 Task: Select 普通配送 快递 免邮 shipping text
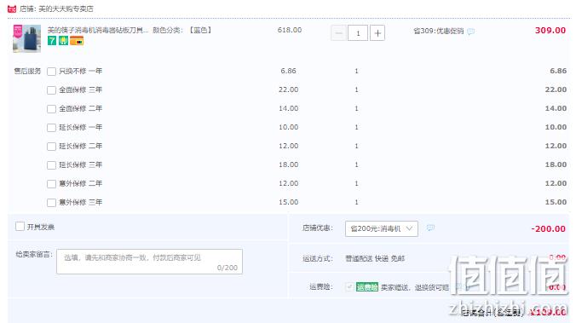coord(375,259)
